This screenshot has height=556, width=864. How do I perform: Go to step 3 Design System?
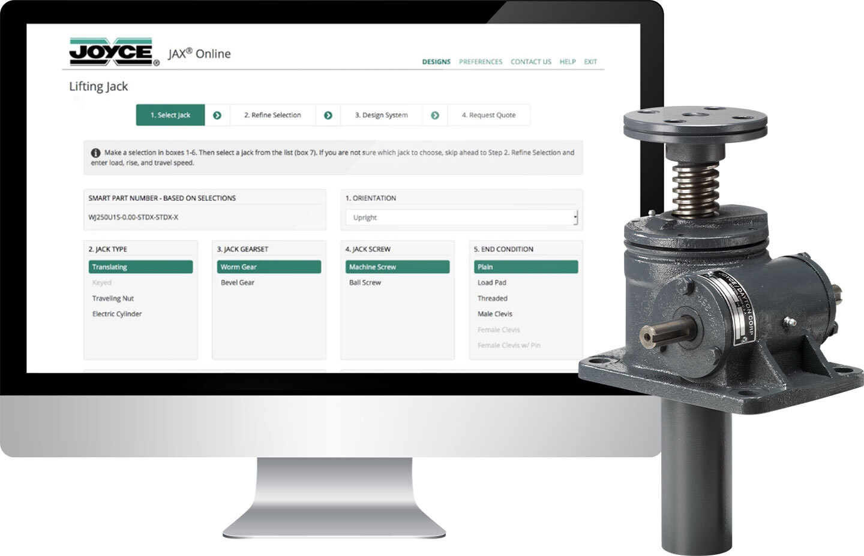click(381, 115)
